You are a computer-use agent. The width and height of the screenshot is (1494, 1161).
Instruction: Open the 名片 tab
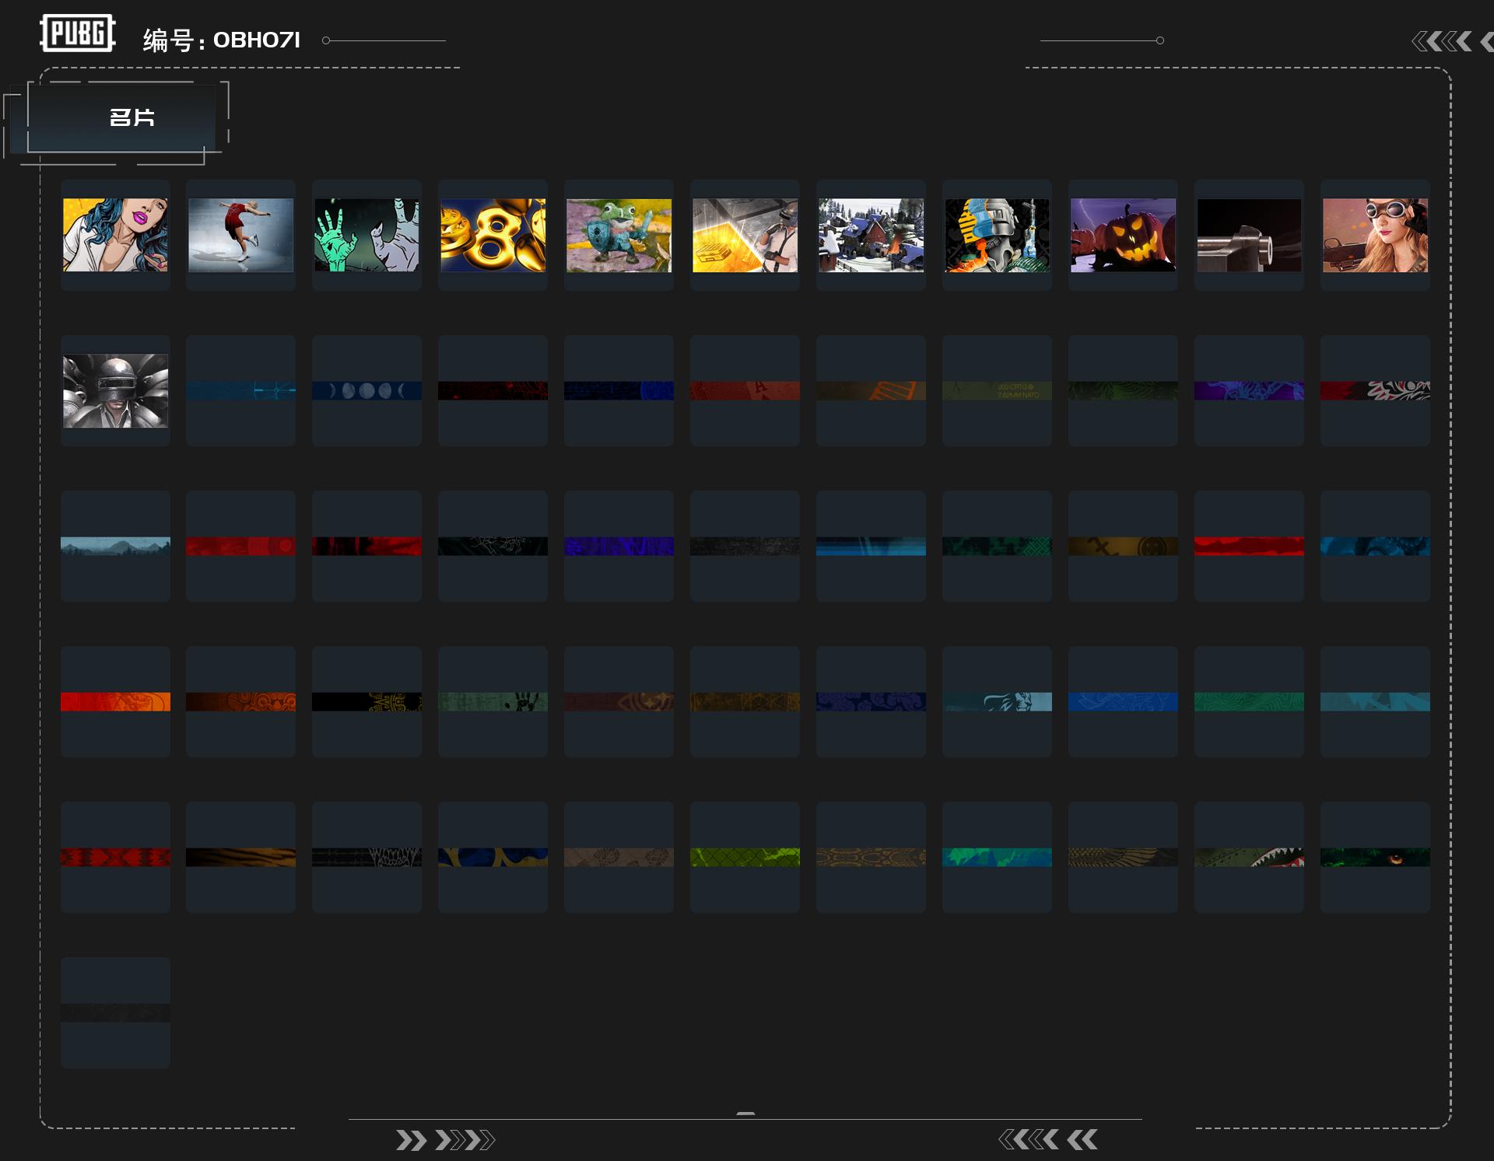131,117
